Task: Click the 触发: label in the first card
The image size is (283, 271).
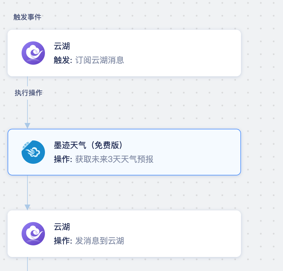Action: pos(63,60)
